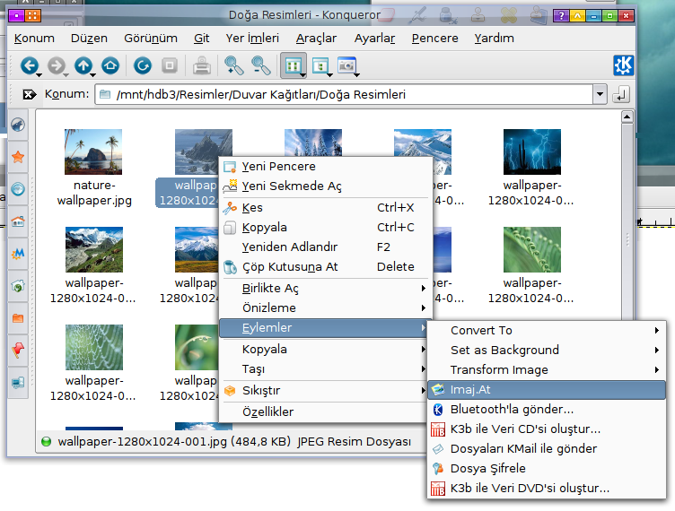675x511 pixels.
Task: Click the titlebar question mark help button
Action: (x=561, y=16)
